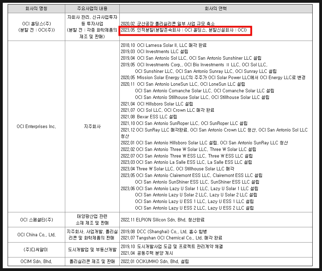322x271 pixels.
Task: Click the '자회사 관리, 신규사업투자' business description
Action: [x=92, y=27]
